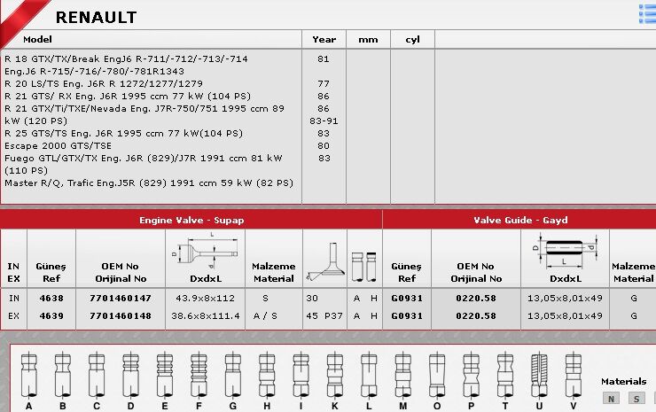Click valve stem tip type V diagram

click(x=574, y=378)
